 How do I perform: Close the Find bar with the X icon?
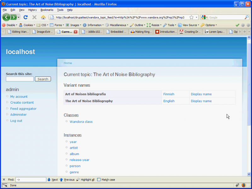tap(4, 180)
